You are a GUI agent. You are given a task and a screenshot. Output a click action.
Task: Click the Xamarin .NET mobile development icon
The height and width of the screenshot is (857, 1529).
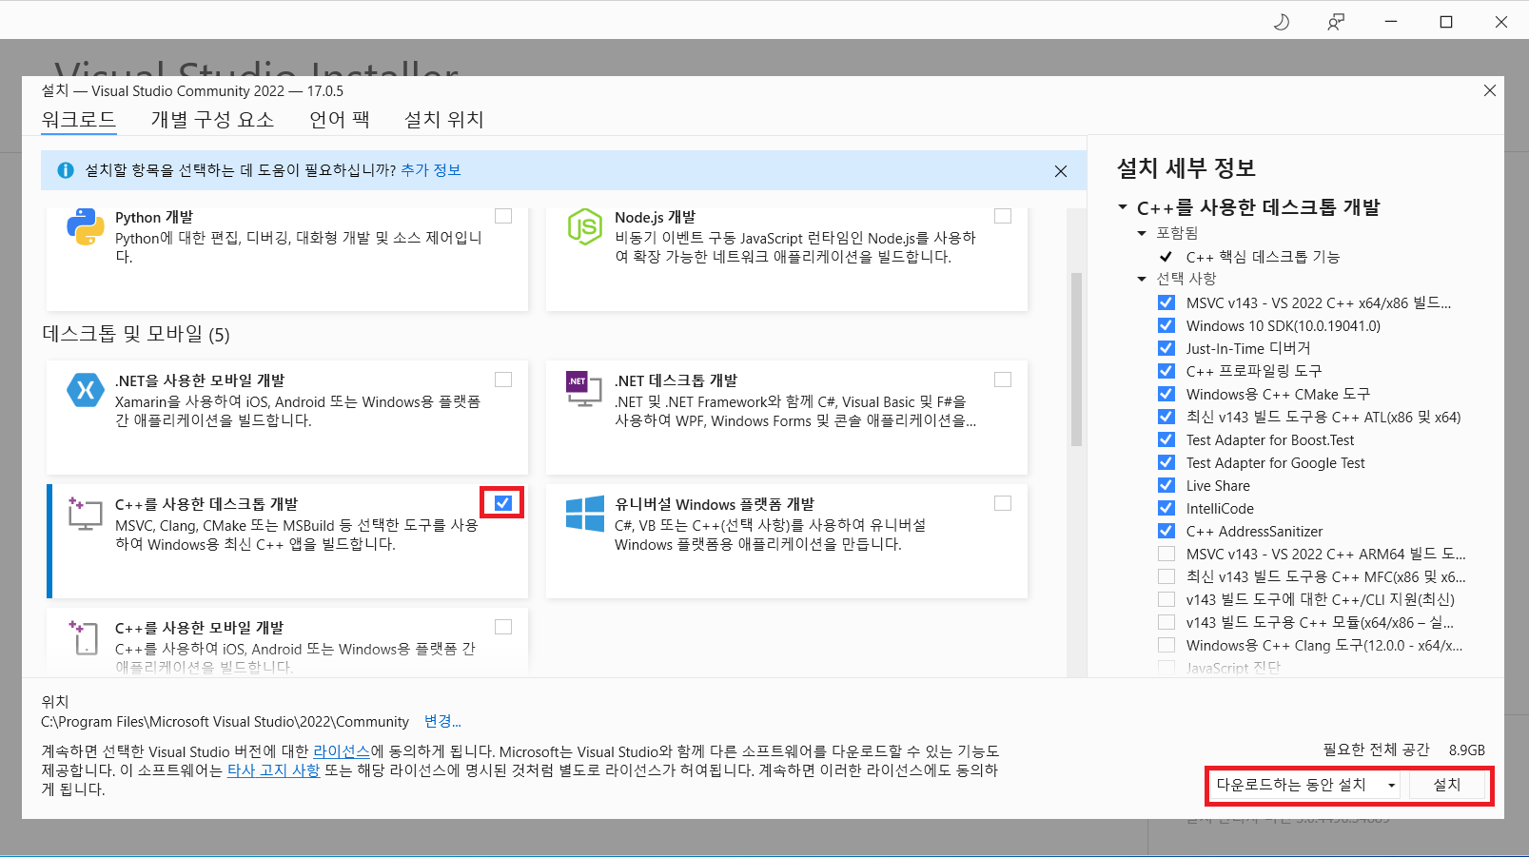coord(86,390)
